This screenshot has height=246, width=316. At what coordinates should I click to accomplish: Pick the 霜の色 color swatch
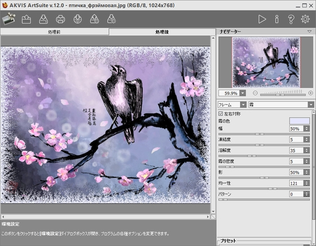click(300, 121)
